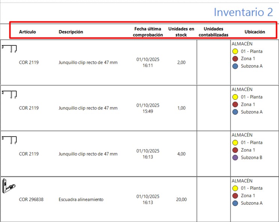279x222 pixels.
Task: Click the stock value 2,00
Action: click(x=181, y=62)
